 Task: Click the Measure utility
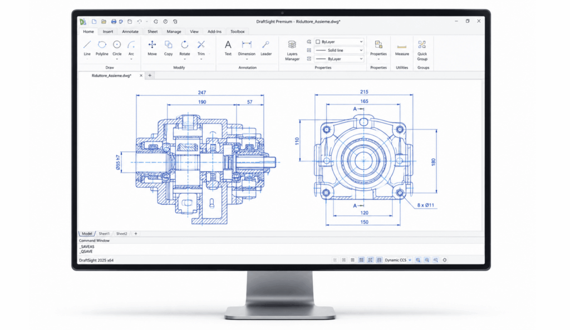click(x=402, y=50)
